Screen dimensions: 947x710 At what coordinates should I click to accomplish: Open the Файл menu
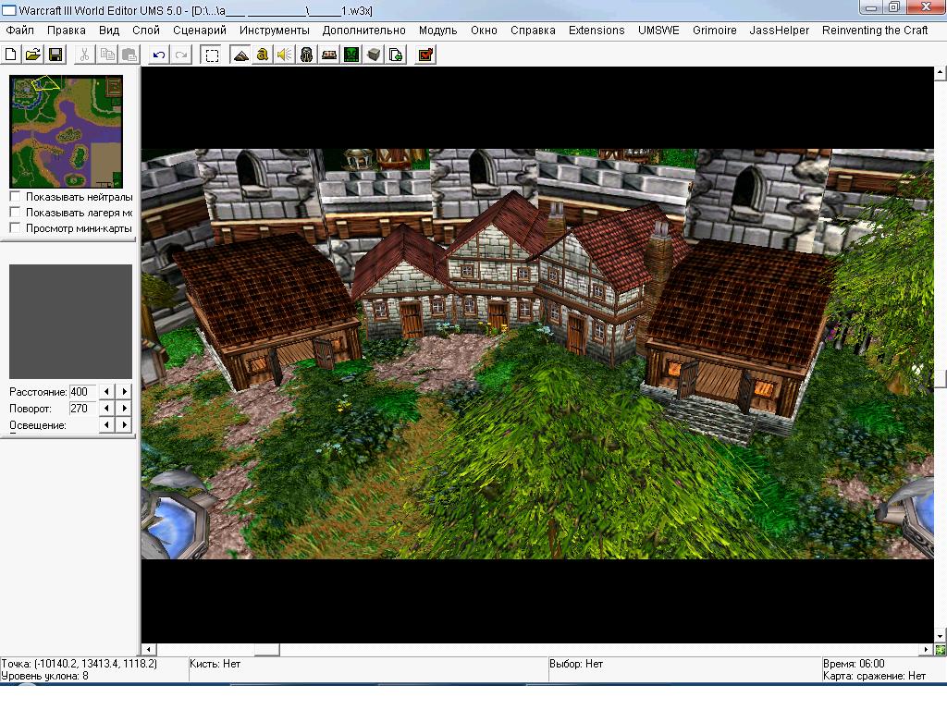pos(20,31)
